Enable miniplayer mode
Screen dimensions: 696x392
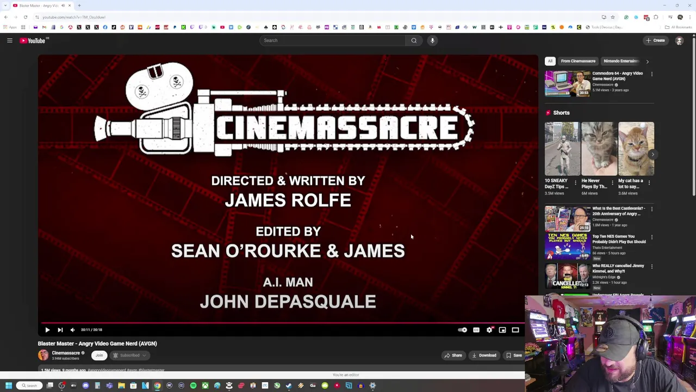coord(502,330)
